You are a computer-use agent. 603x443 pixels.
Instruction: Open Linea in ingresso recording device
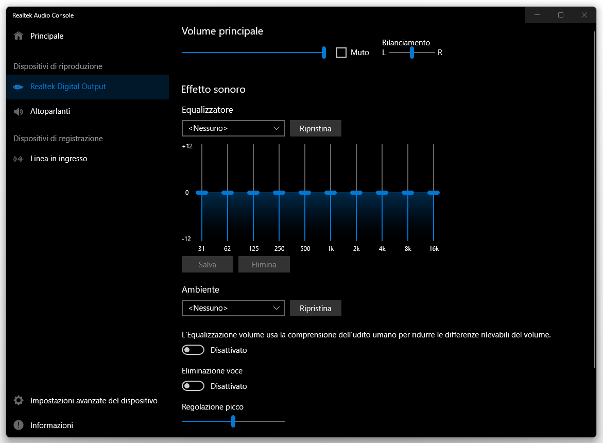coord(88,159)
